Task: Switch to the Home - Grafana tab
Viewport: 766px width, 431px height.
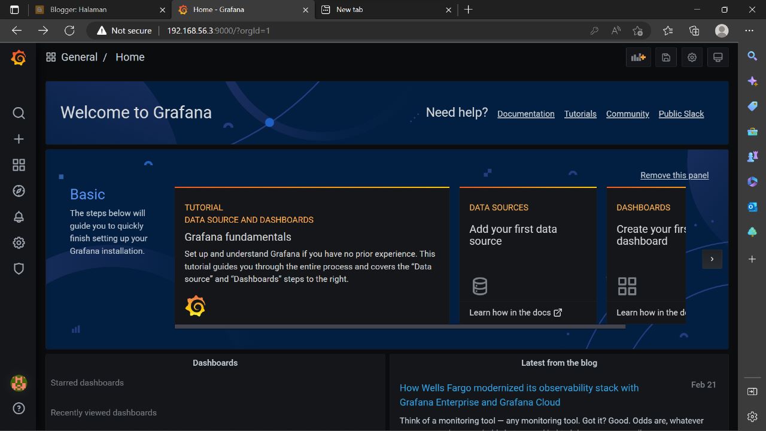Action: click(x=243, y=10)
